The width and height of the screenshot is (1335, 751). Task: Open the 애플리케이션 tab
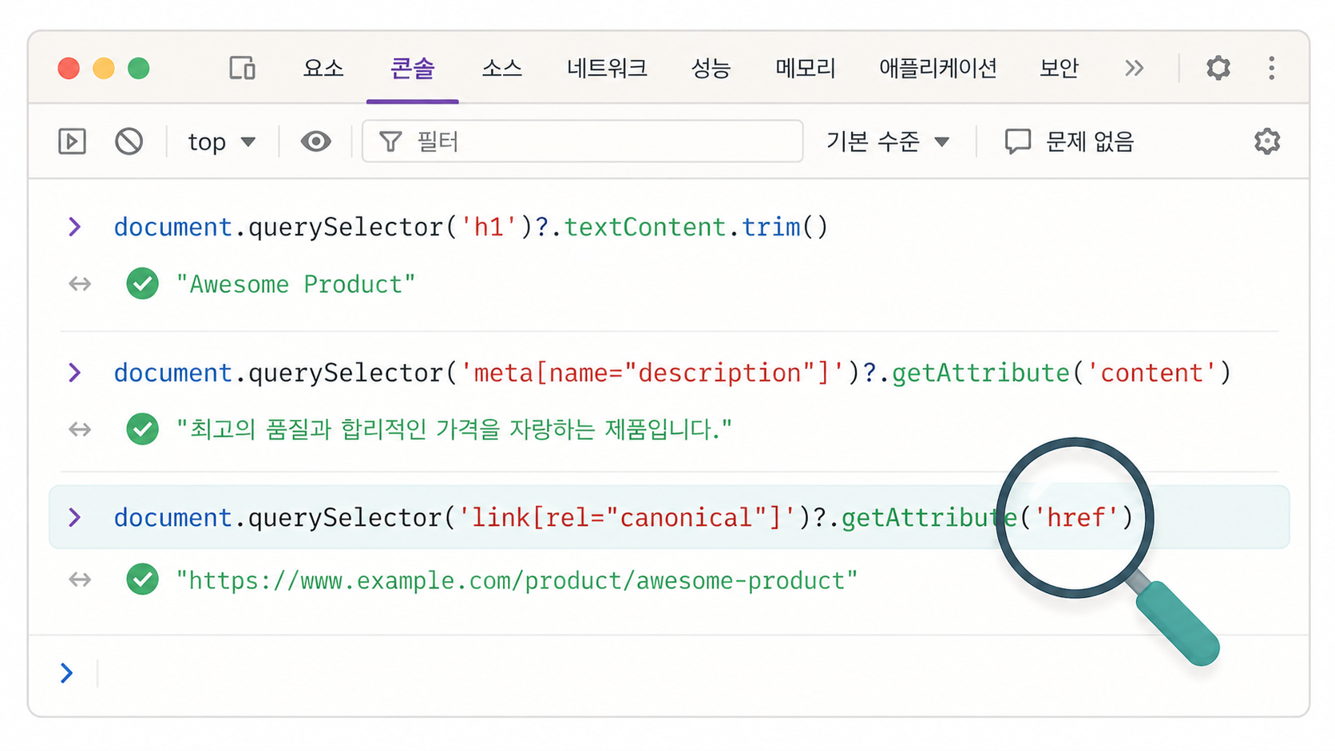[x=938, y=68]
